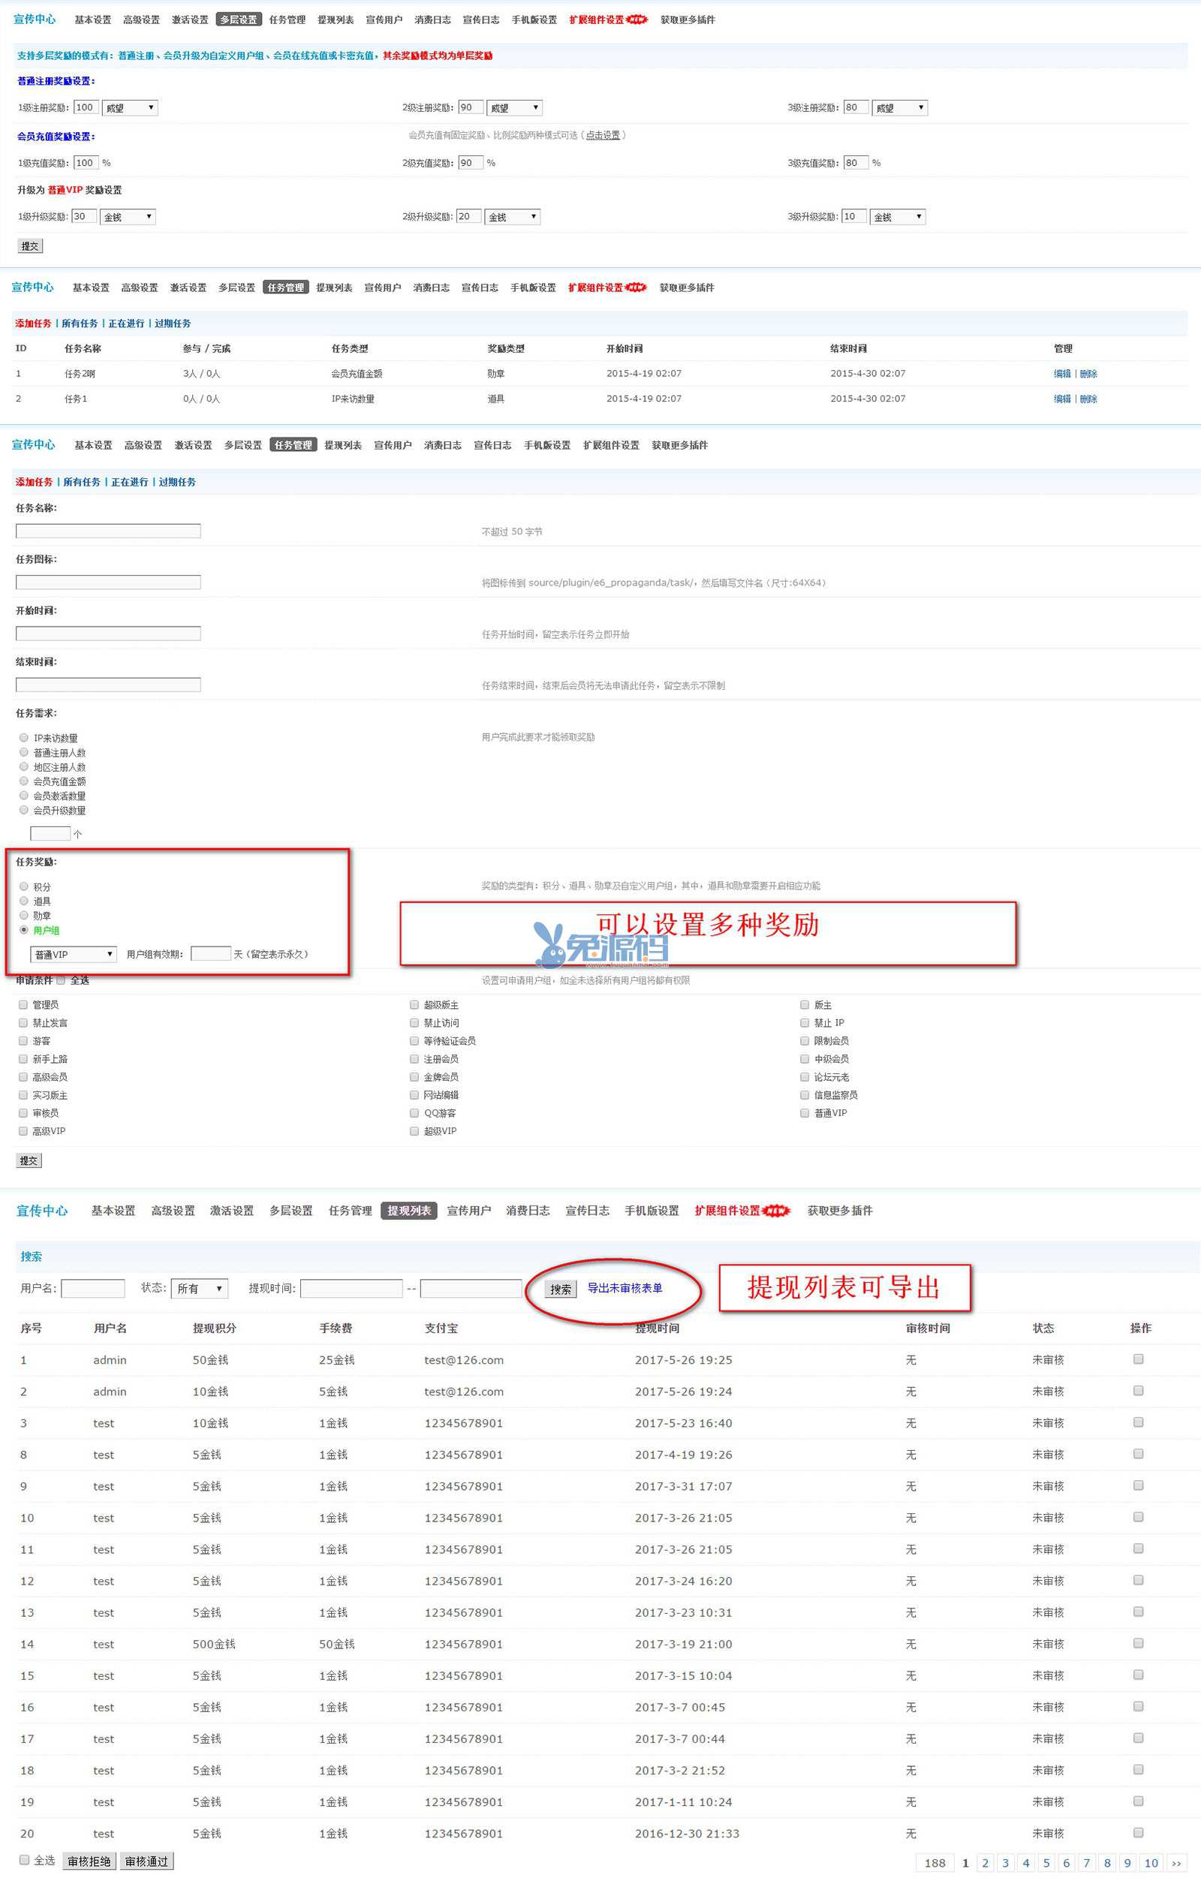
Task: Select the IP来访数量 task requirement radio
Action: pos(23,738)
